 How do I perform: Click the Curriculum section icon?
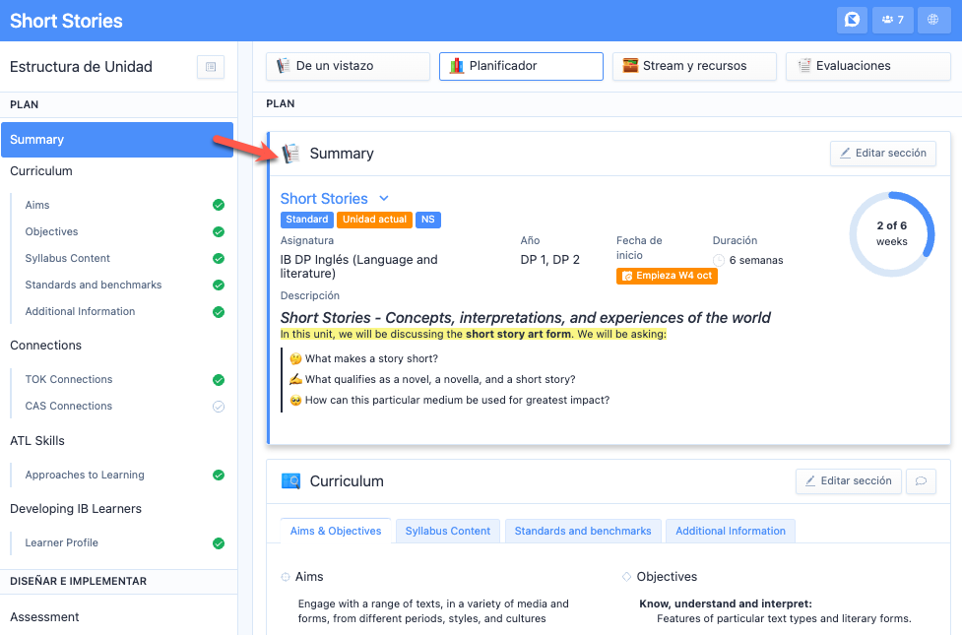[291, 481]
